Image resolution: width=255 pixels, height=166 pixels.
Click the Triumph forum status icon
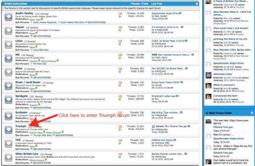(x=9, y=130)
